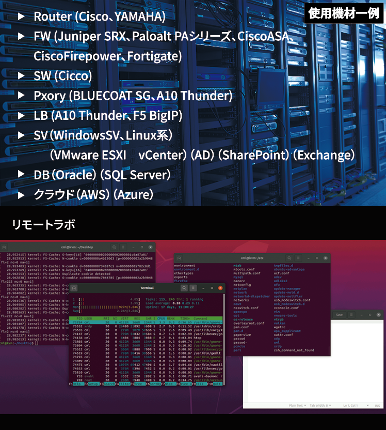The image size is (386, 430).
Task: Open menu of the cml@kvm: /etc terminal
Action: click(298, 258)
